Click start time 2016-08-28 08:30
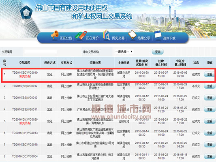Screen dimensions: 216x162 click(142, 75)
